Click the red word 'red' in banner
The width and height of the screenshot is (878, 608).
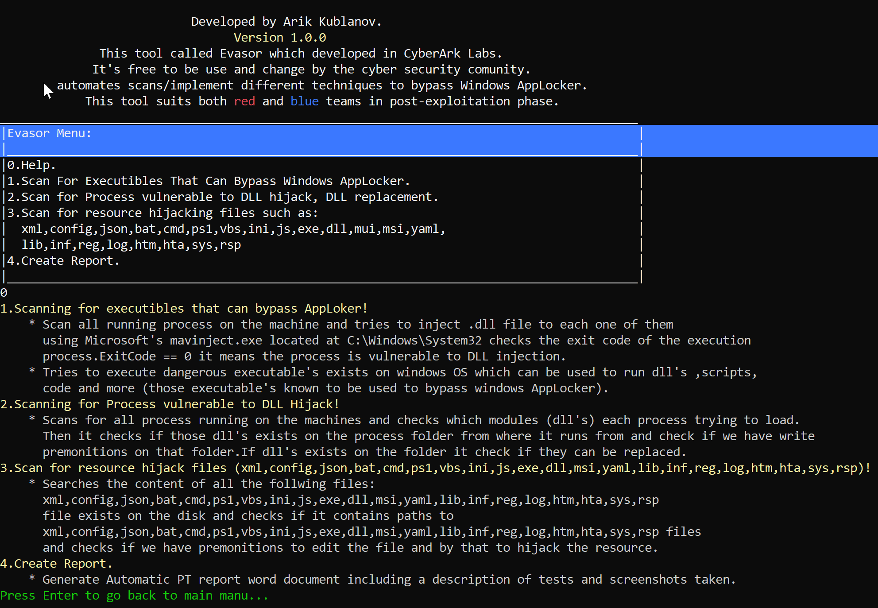point(244,101)
